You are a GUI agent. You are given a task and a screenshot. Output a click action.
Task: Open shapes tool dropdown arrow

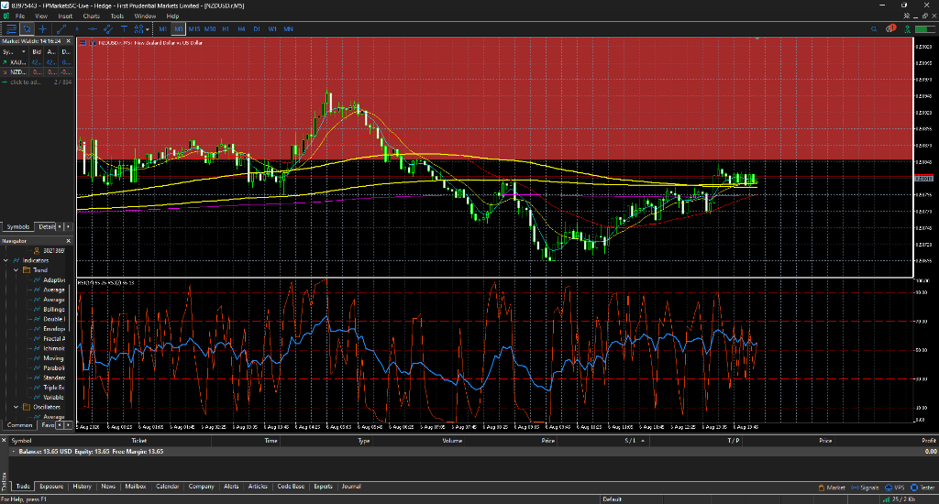tap(148, 28)
